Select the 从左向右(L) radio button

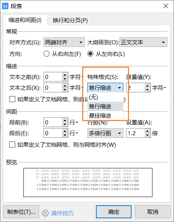pyautogui.click(x=106, y=54)
